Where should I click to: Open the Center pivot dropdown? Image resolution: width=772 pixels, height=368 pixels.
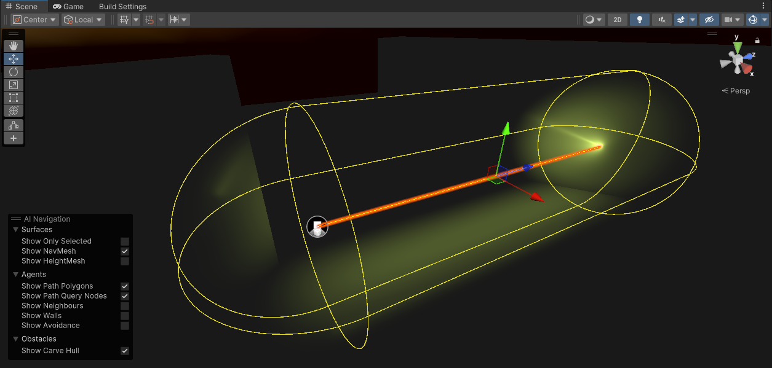pos(34,19)
